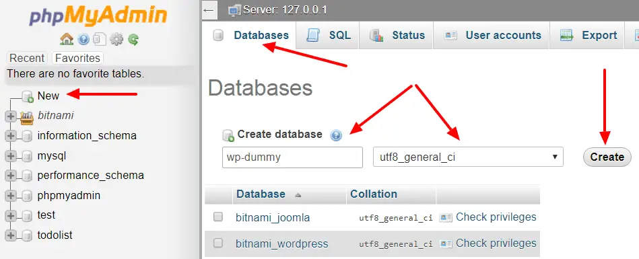Click Server: 127.0.0.1 breadcrumb link
The width and height of the screenshot is (639, 259).
click(285, 10)
